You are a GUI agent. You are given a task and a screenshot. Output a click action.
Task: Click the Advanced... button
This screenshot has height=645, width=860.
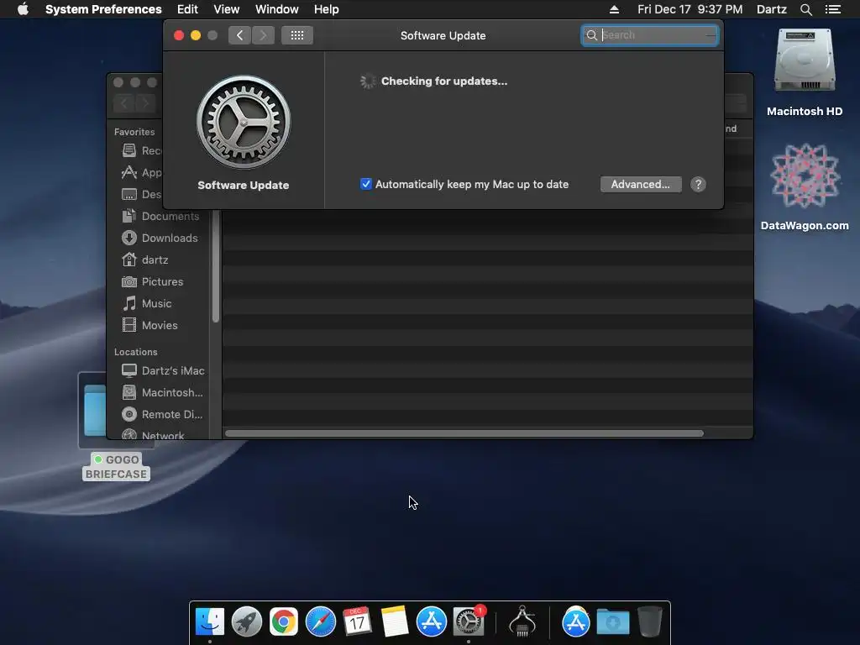(x=641, y=184)
